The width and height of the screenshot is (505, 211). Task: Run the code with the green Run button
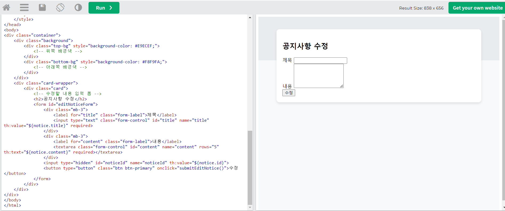(x=104, y=8)
